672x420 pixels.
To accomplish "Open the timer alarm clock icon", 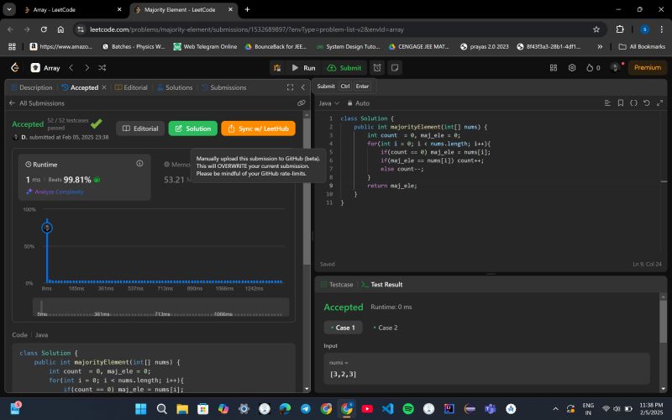I will pos(378,67).
